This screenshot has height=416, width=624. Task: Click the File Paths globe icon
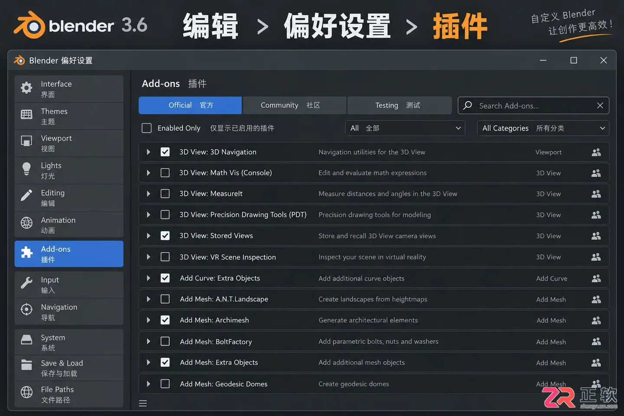(26, 392)
